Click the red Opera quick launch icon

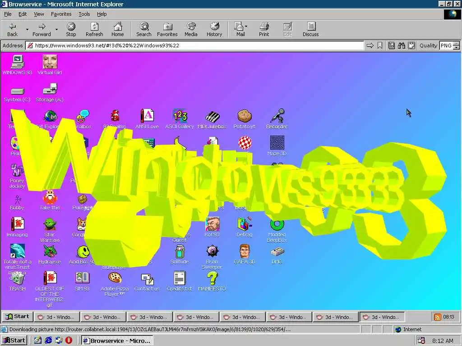69,341
